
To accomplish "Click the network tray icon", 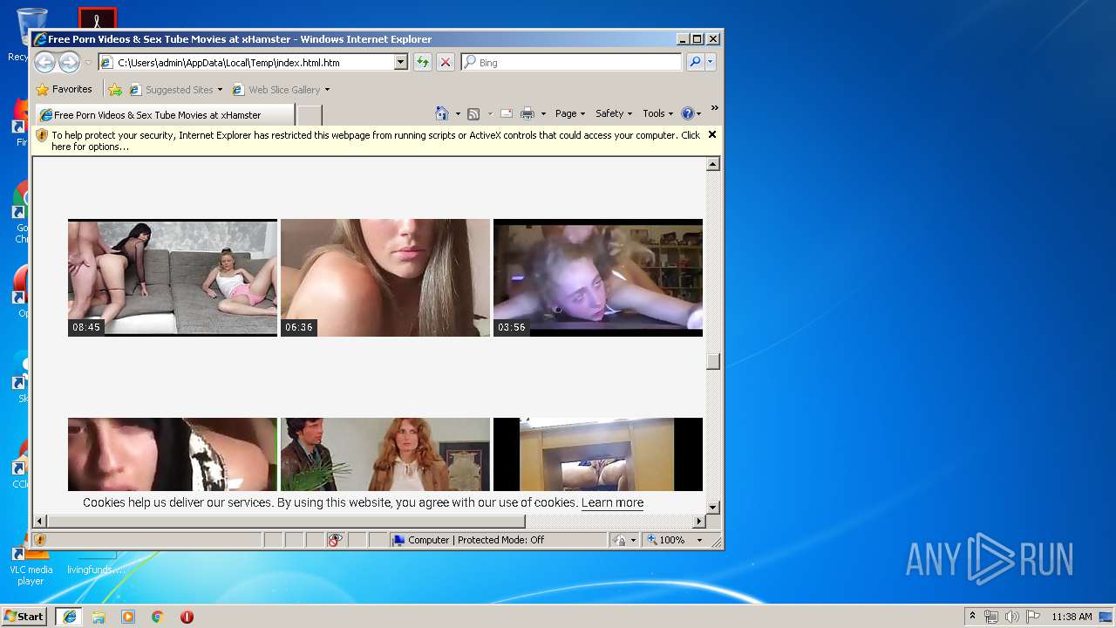I will 991,617.
